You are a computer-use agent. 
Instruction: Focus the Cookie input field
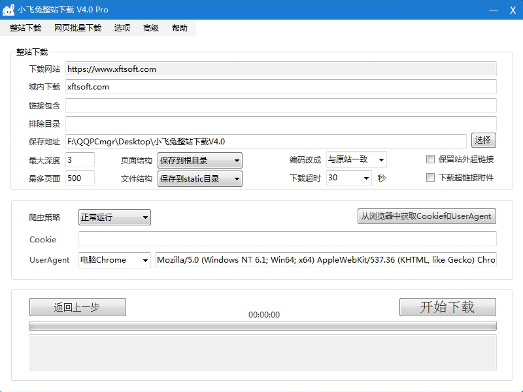click(287, 239)
